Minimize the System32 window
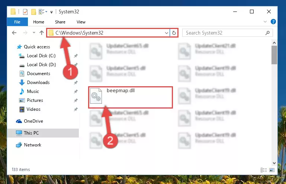The image size is (286, 184). coord(235,12)
